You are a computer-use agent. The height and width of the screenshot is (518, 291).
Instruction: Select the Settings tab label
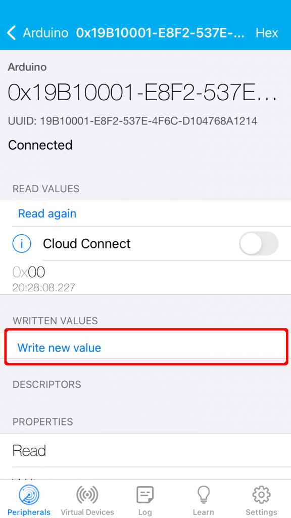coord(261,512)
